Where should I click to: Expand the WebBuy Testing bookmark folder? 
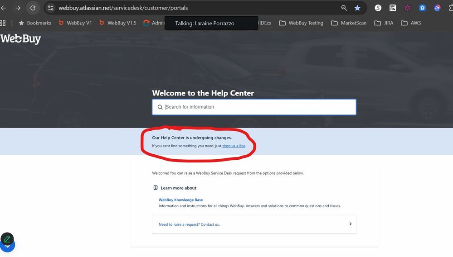pyautogui.click(x=301, y=23)
